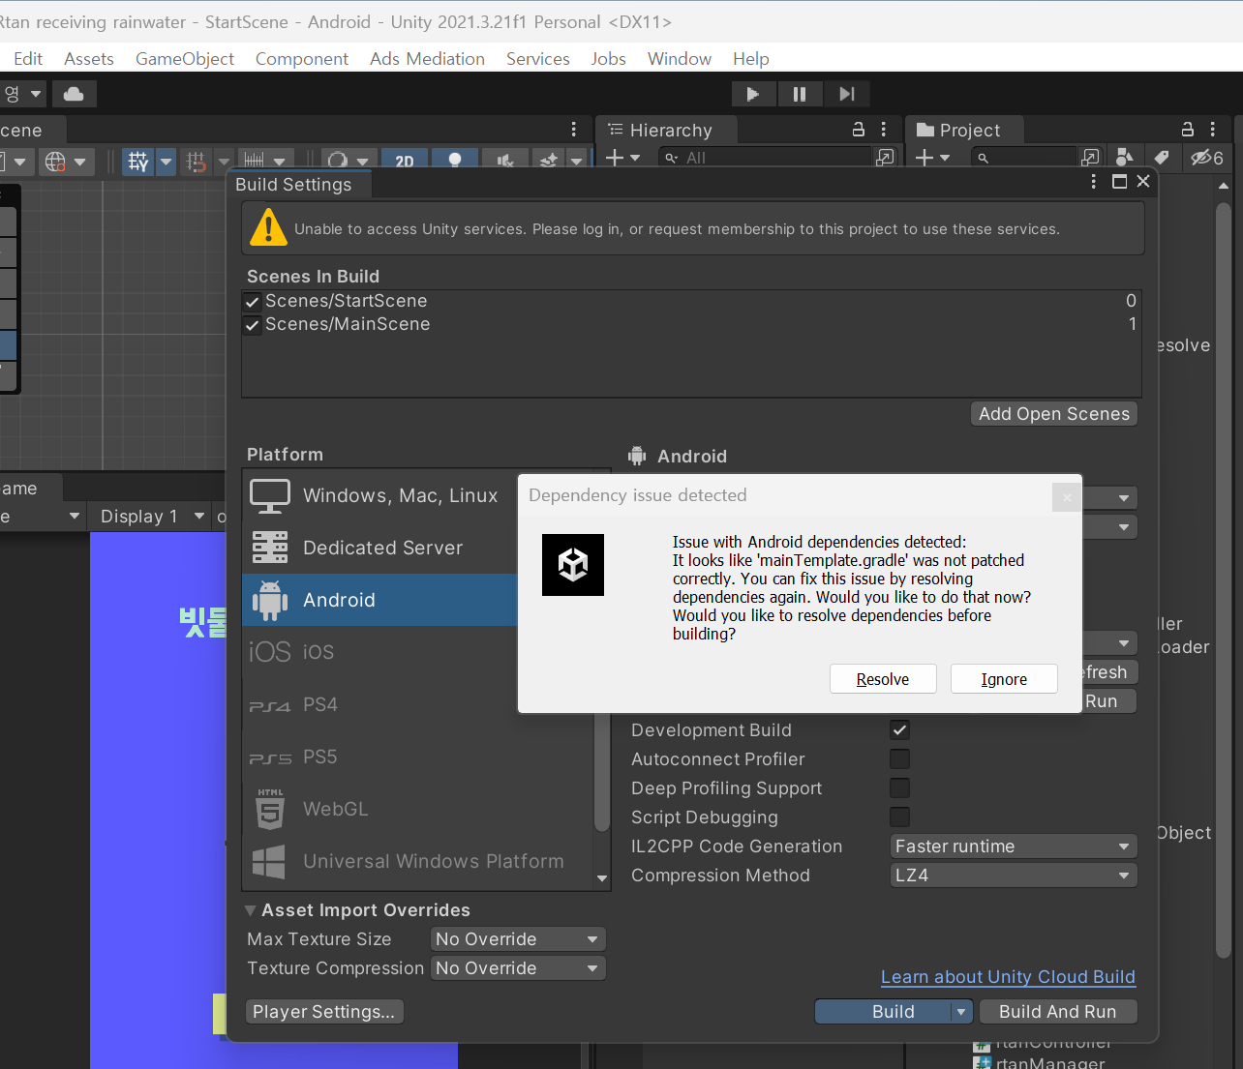1243x1069 pixels.
Task: Select the WebGL platform
Action: point(418,809)
